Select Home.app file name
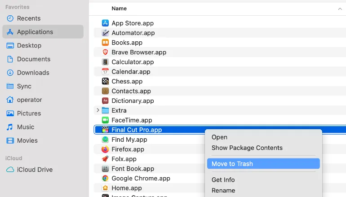The height and width of the screenshot is (197, 346). tap(127, 188)
